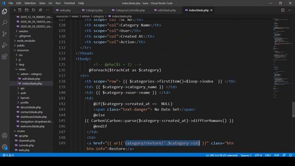Expand the seeders folder
Screen dimensions: 295x166
(x=24, y=31)
